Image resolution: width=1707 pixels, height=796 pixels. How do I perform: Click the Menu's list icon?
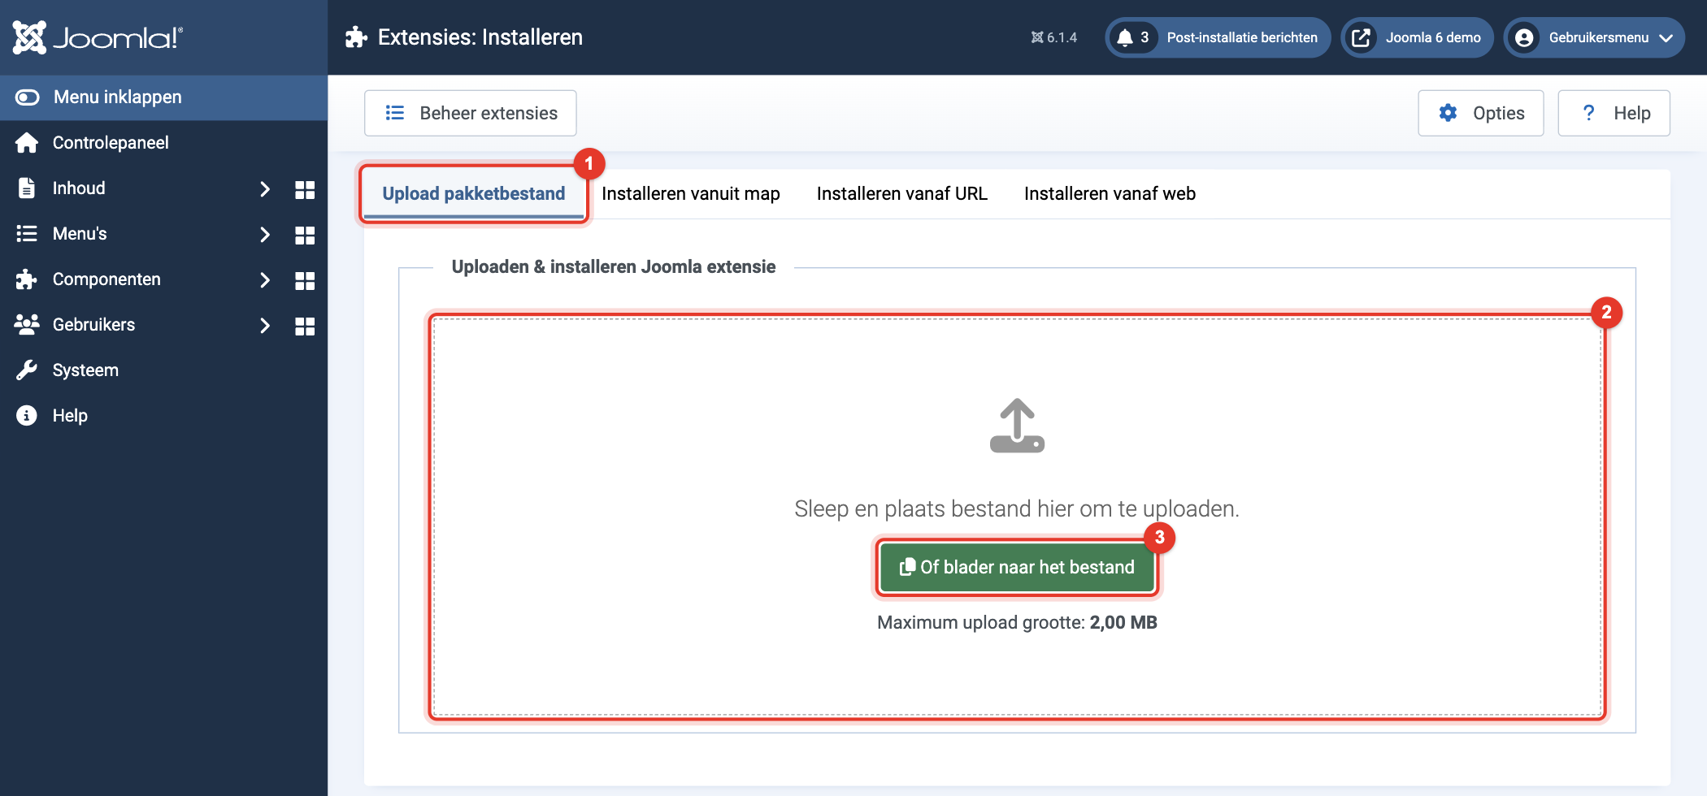click(x=27, y=234)
